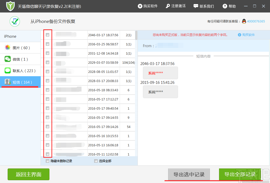The image size is (270, 183).
Task: Enable 选择全部 checkbox
Action: (96, 161)
